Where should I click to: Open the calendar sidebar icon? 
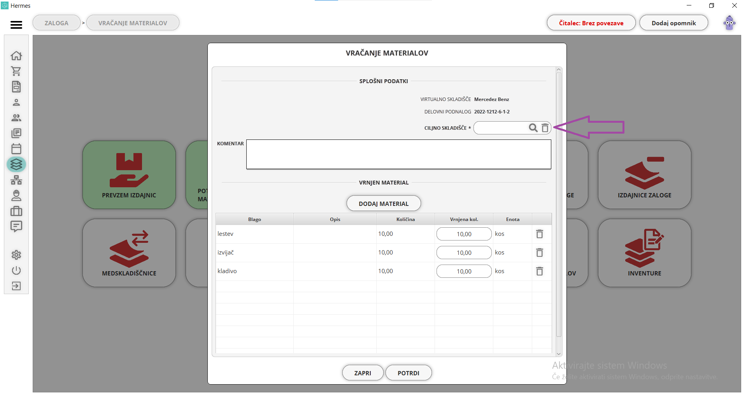[x=16, y=149]
